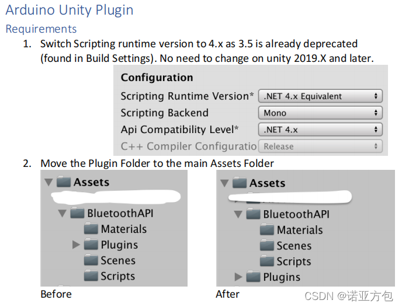Select BluetoothAPI label in After panel
Image resolution: width=402 pixels, height=307 pixels.
(x=296, y=214)
